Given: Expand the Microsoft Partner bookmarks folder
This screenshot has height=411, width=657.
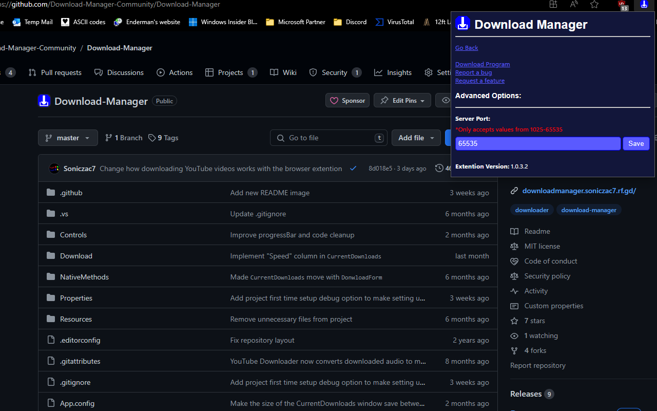Looking at the screenshot, I should 296,22.
